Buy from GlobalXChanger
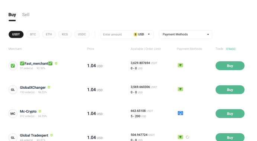The image size is (257, 141). coord(230,90)
